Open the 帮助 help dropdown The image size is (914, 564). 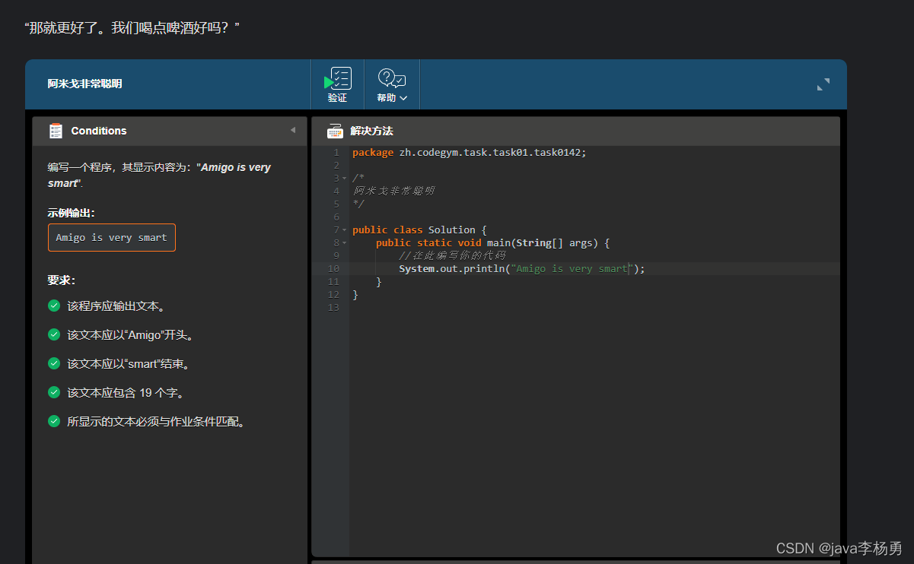coord(392,84)
